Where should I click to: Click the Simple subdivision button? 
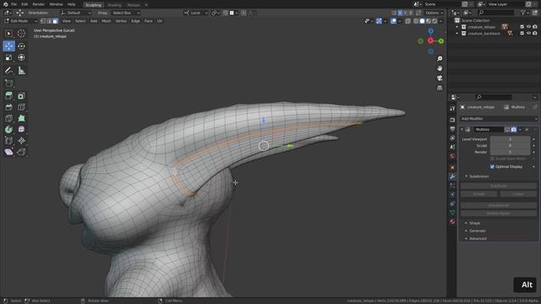479,194
